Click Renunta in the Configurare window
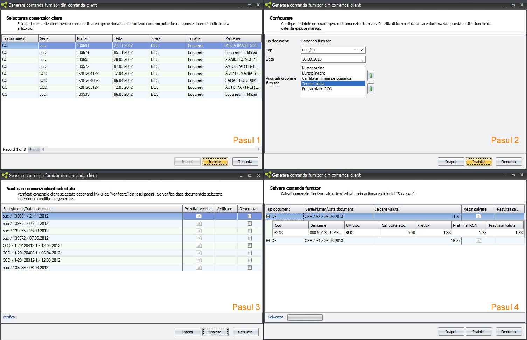527x340 pixels. click(x=509, y=162)
